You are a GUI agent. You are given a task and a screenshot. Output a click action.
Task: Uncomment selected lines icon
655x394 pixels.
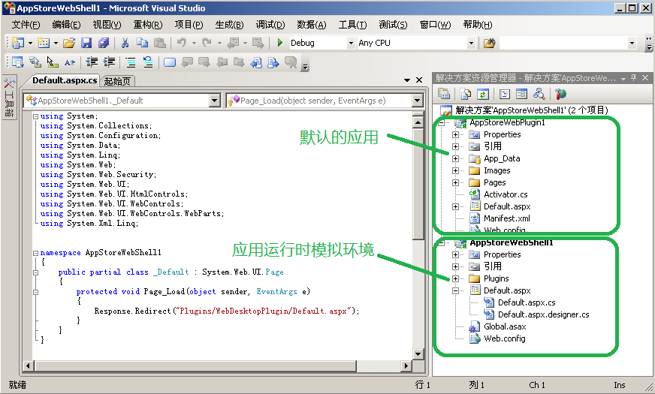click(x=148, y=62)
